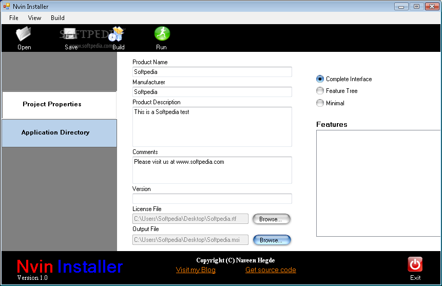Click the Output File path field
Screen dimensions: 442x286
click(x=190, y=240)
